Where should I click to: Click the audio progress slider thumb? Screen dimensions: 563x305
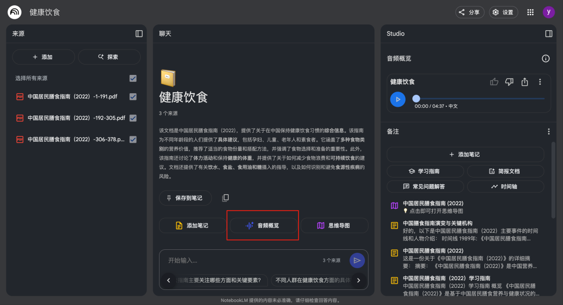coord(416,98)
